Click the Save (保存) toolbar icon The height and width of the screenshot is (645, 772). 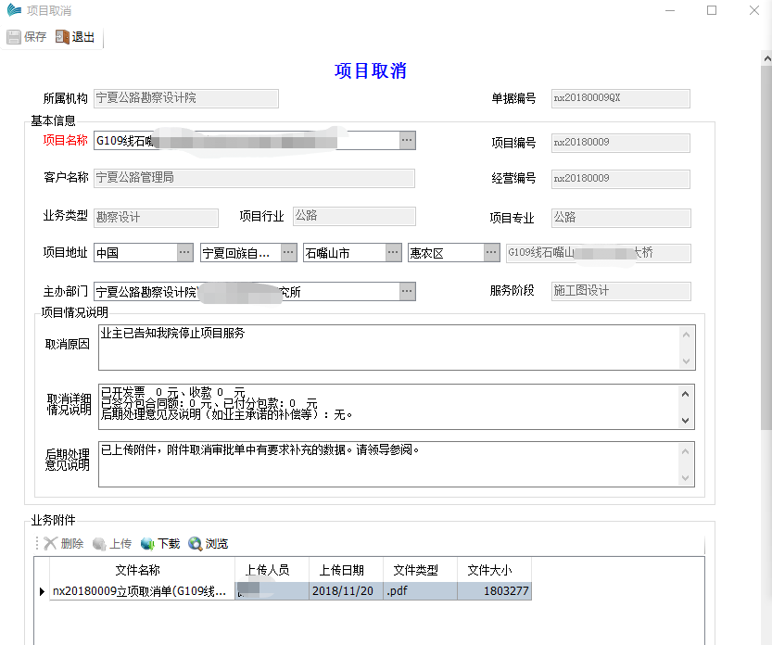point(14,37)
